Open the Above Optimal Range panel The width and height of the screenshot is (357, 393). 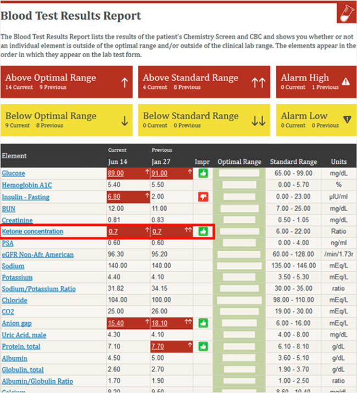click(66, 82)
